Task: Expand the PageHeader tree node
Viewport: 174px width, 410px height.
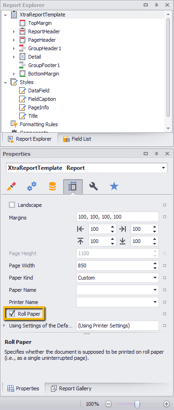Action: tap(14, 40)
